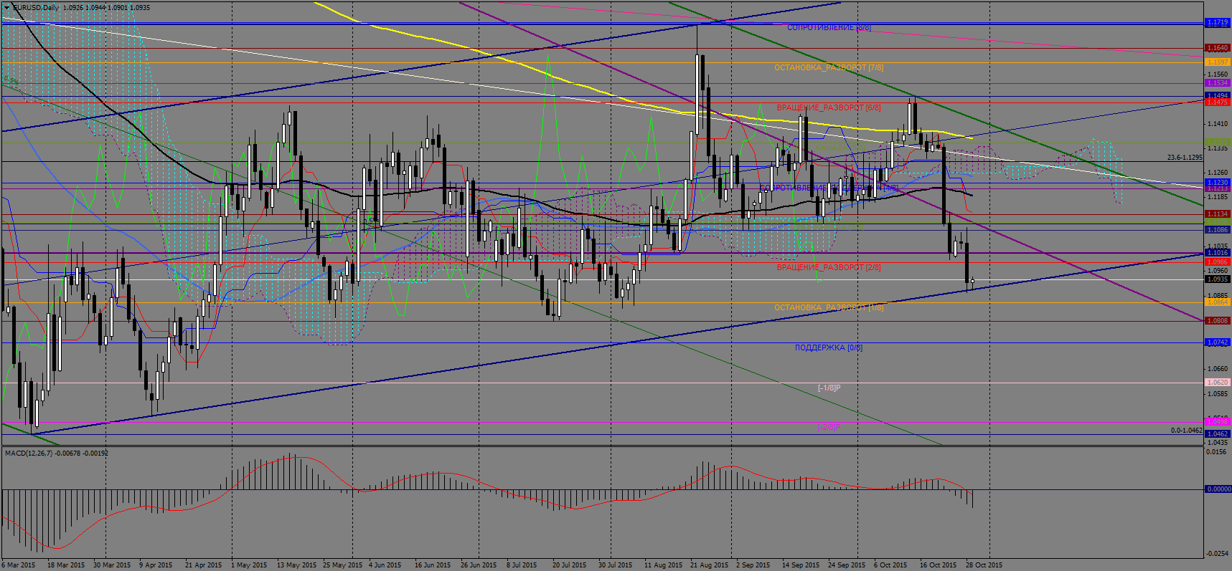Click the MACD 0.00000 level tag
The image size is (1232, 571).
[1218, 489]
